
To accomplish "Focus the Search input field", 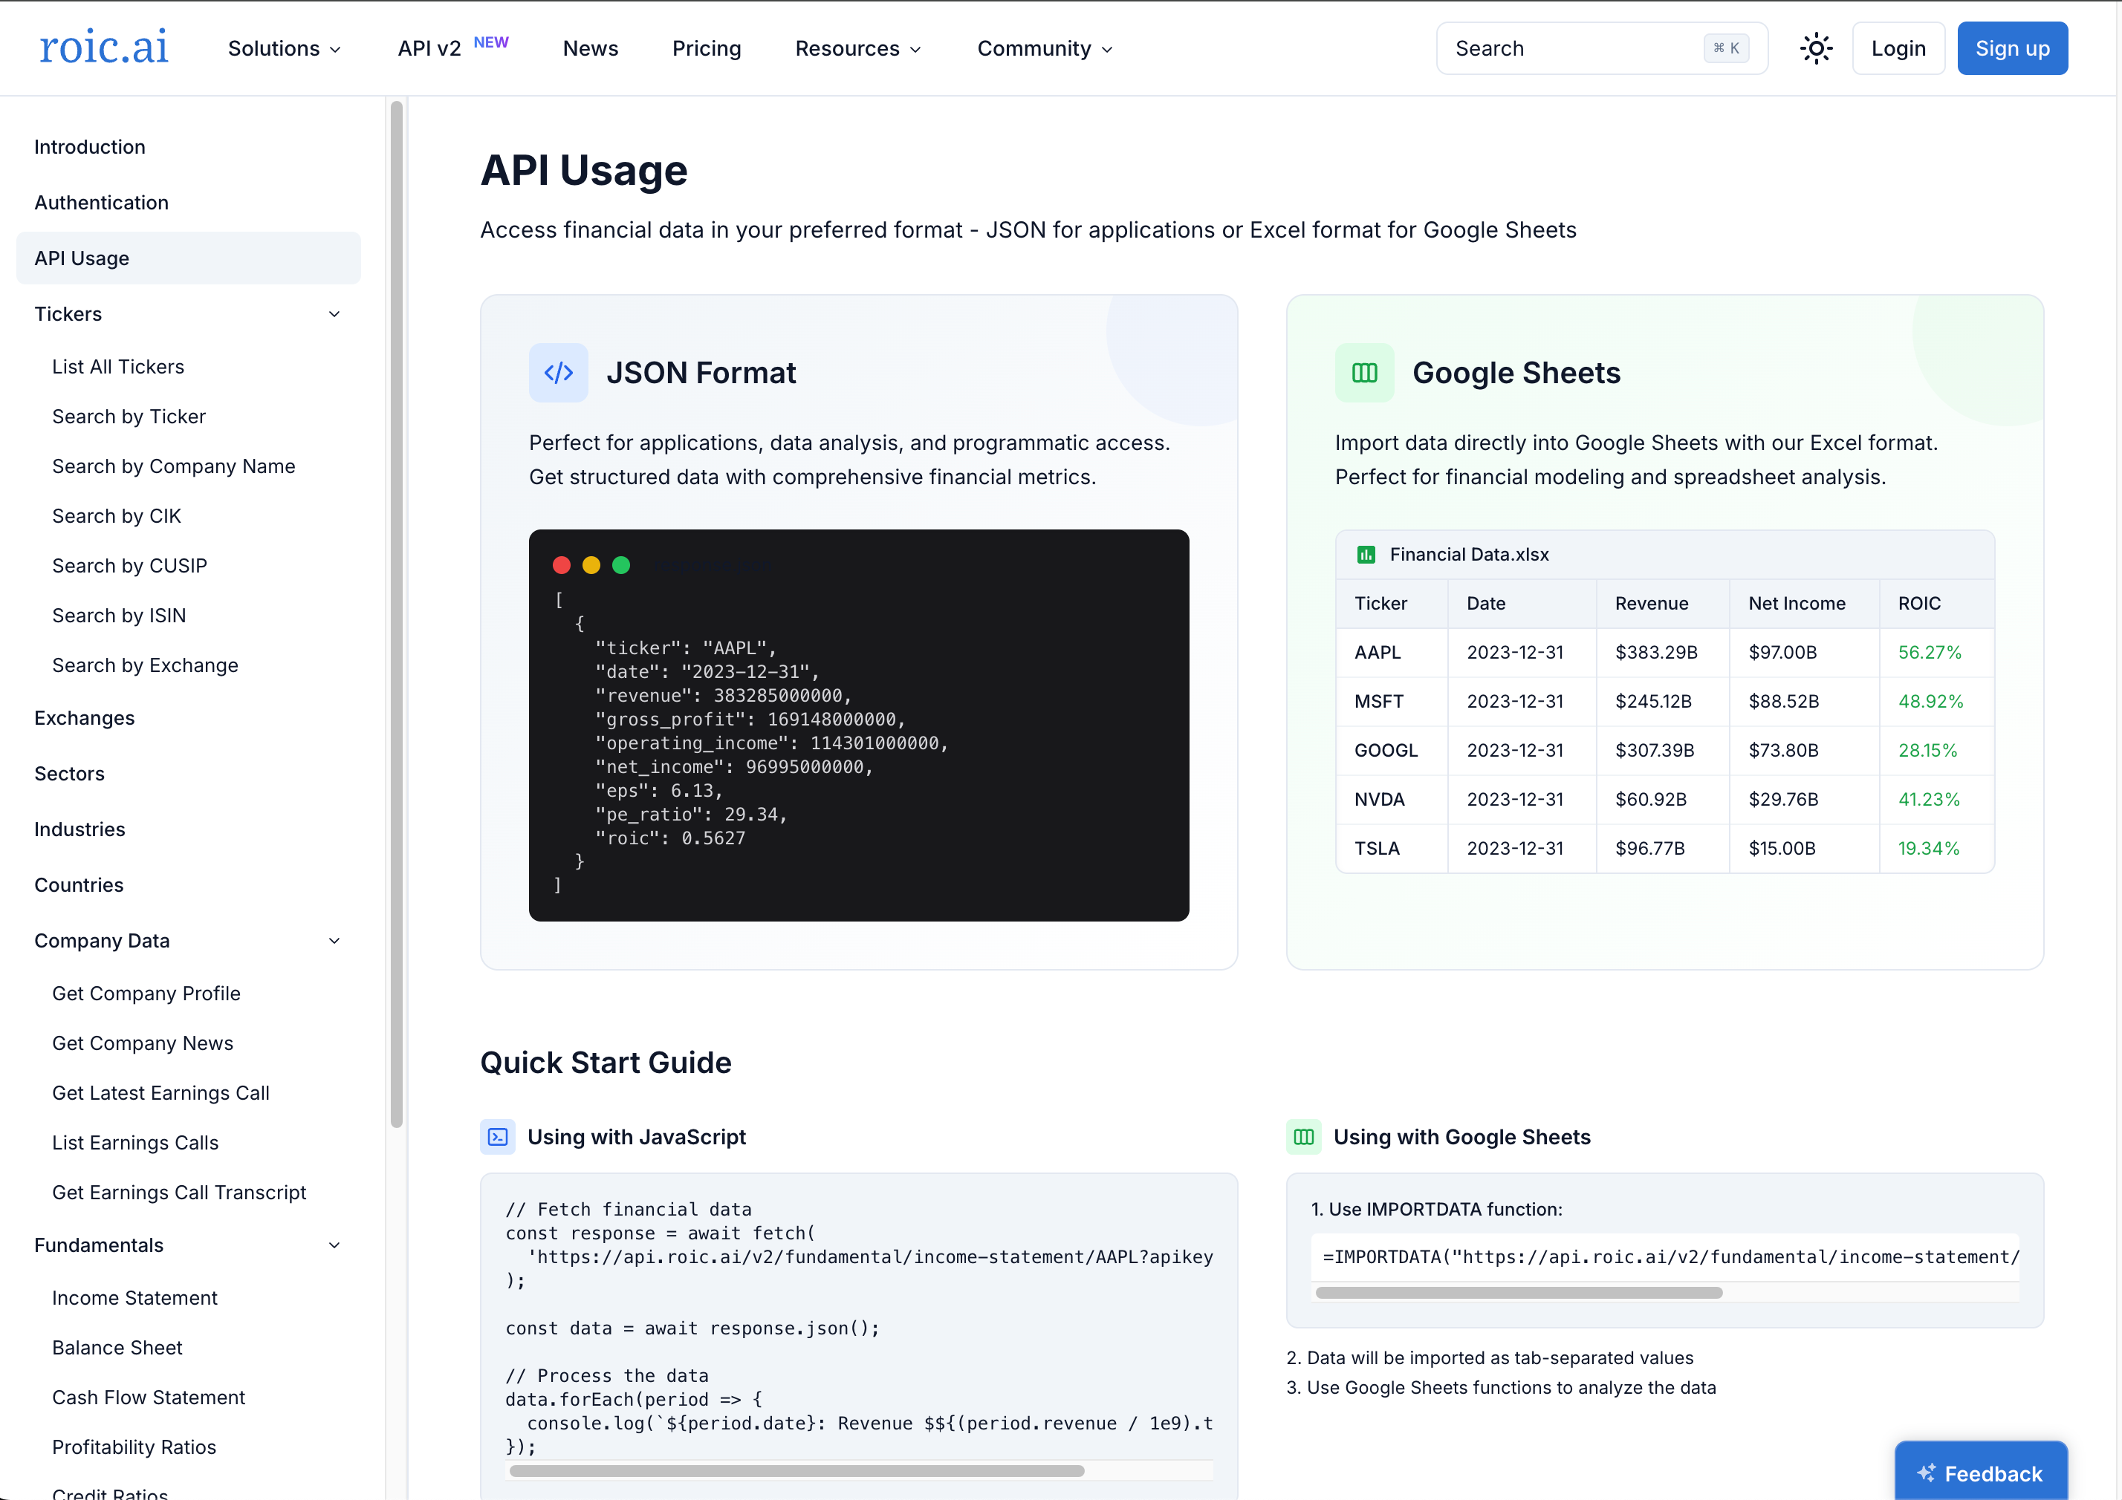I will click(x=1571, y=48).
